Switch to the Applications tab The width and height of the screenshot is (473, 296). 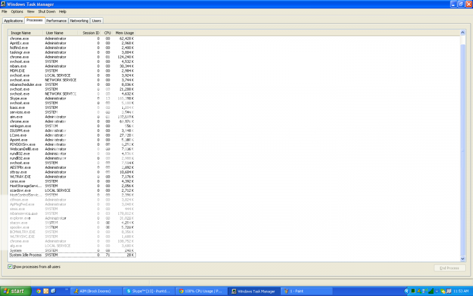[13, 21]
